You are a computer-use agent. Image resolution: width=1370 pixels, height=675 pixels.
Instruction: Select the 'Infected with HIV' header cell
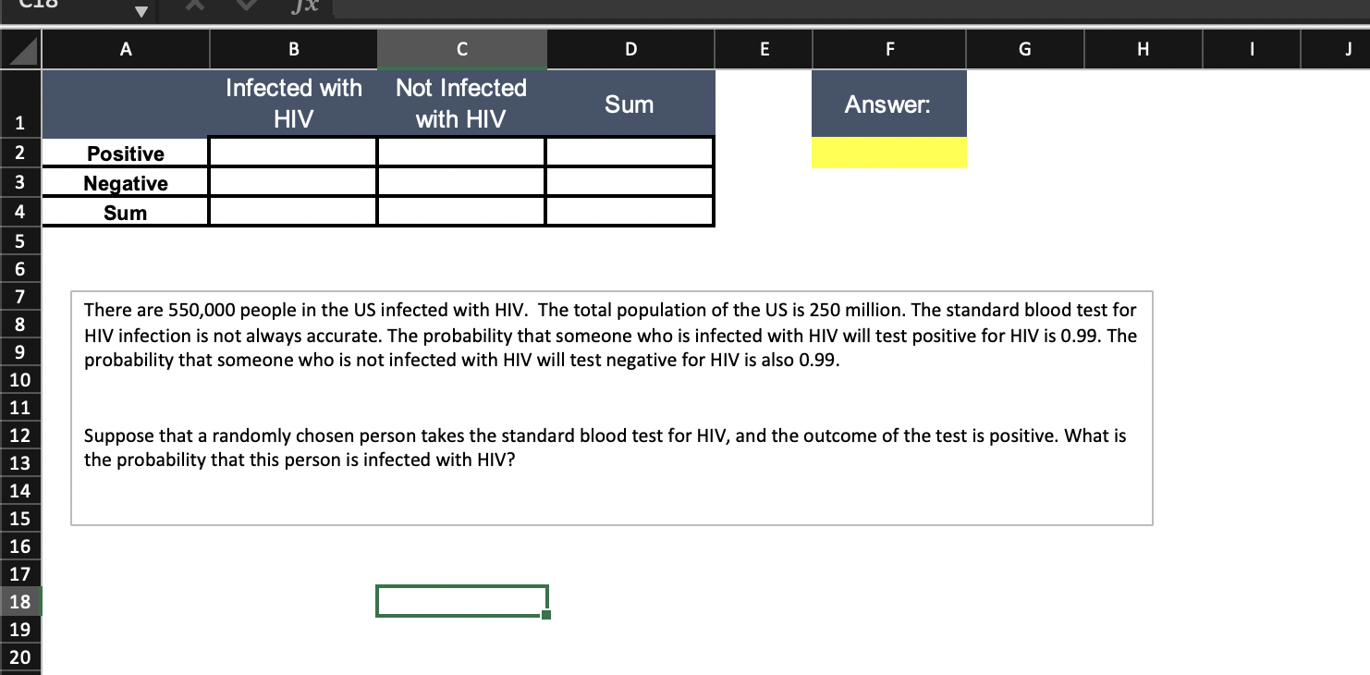coord(292,102)
